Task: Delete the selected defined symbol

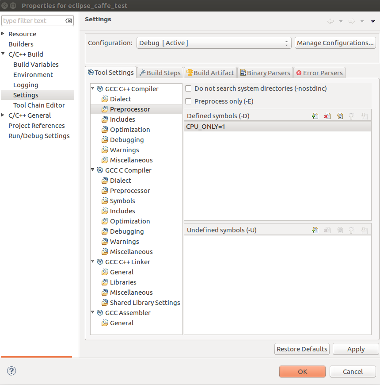Action: (327, 116)
